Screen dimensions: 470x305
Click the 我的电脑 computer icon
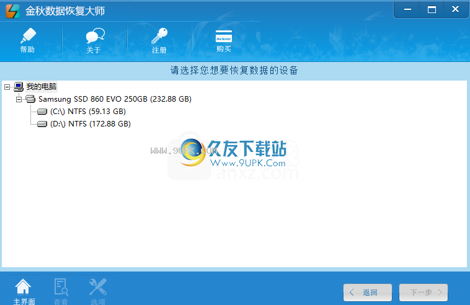19,87
